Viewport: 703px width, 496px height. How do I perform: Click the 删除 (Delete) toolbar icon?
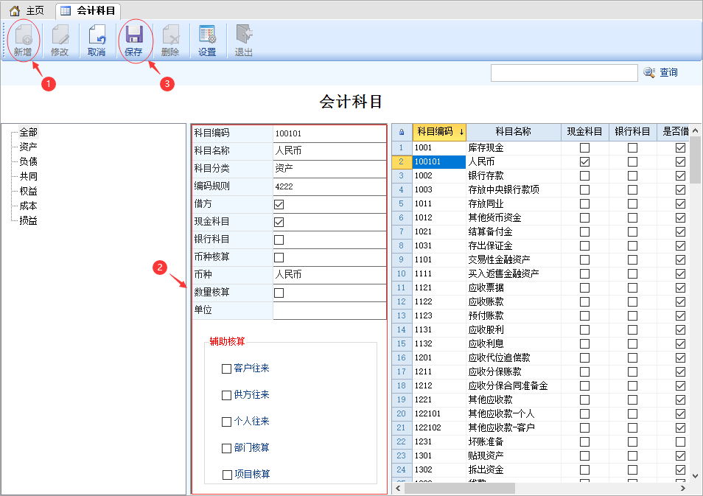[170, 41]
